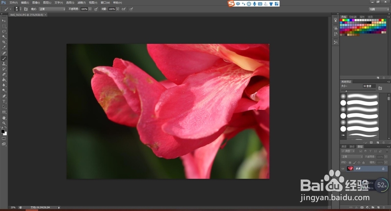Select the Path Selection tool
The image size is (391, 211).
click(x=4, y=107)
